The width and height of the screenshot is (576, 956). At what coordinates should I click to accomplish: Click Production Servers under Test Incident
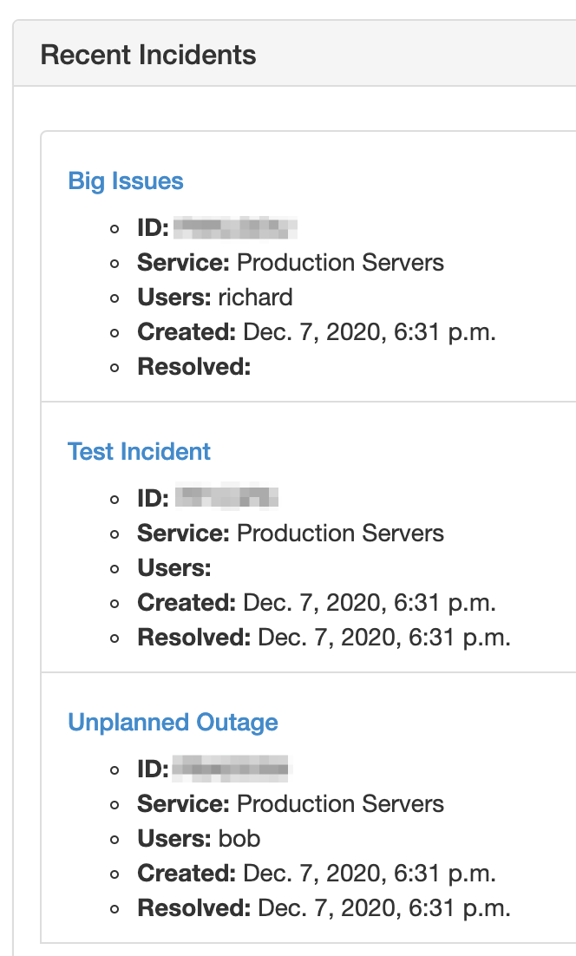click(340, 534)
